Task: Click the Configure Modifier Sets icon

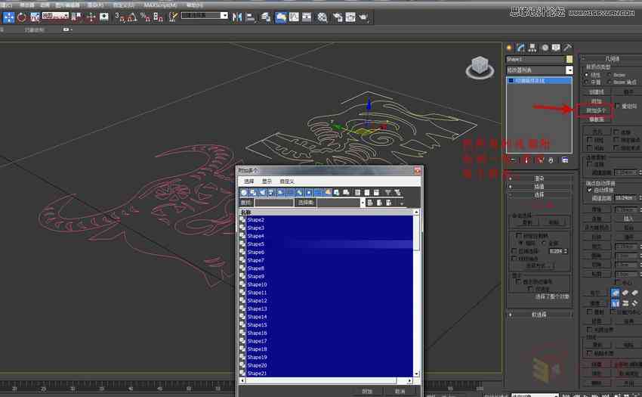Action: click(x=565, y=160)
